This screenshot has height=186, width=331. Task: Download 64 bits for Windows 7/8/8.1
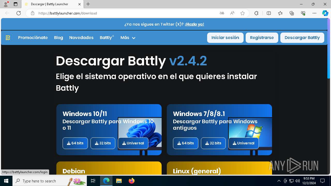[186, 143]
